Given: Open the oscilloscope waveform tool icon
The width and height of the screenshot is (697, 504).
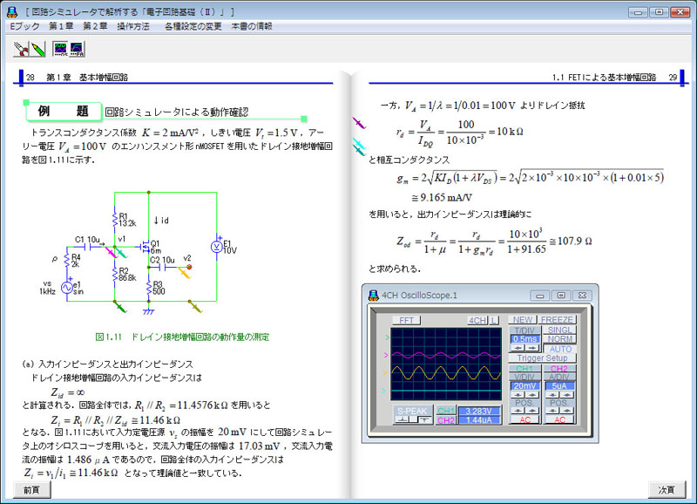Looking at the screenshot, I should (x=60, y=49).
